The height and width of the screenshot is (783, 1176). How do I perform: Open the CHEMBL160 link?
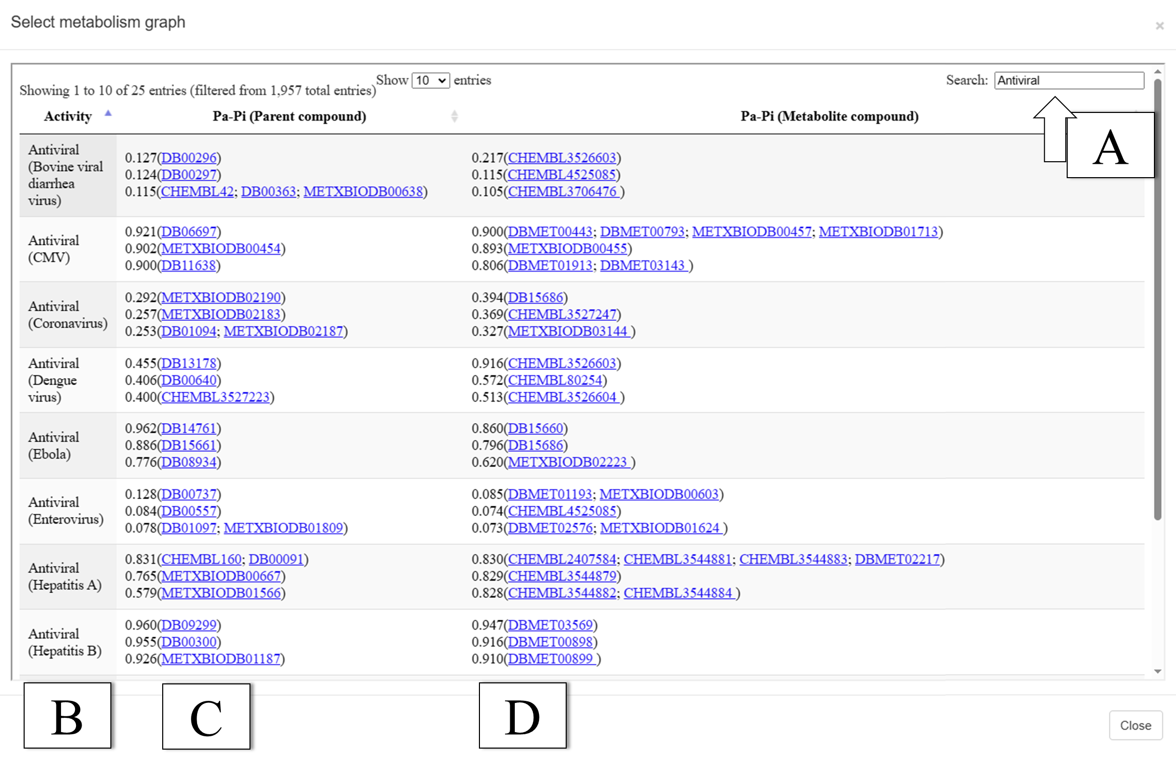tap(201, 559)
